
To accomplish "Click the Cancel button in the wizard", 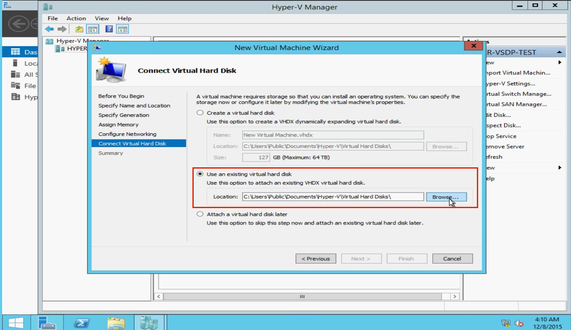I will [452, 259].
